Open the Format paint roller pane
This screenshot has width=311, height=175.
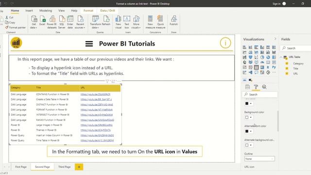tap(256, 87)
